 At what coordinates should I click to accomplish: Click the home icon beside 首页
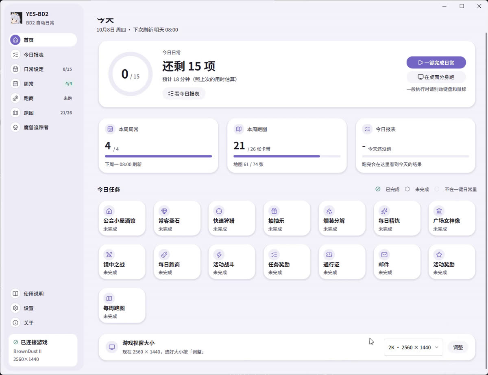click(15, 40)
